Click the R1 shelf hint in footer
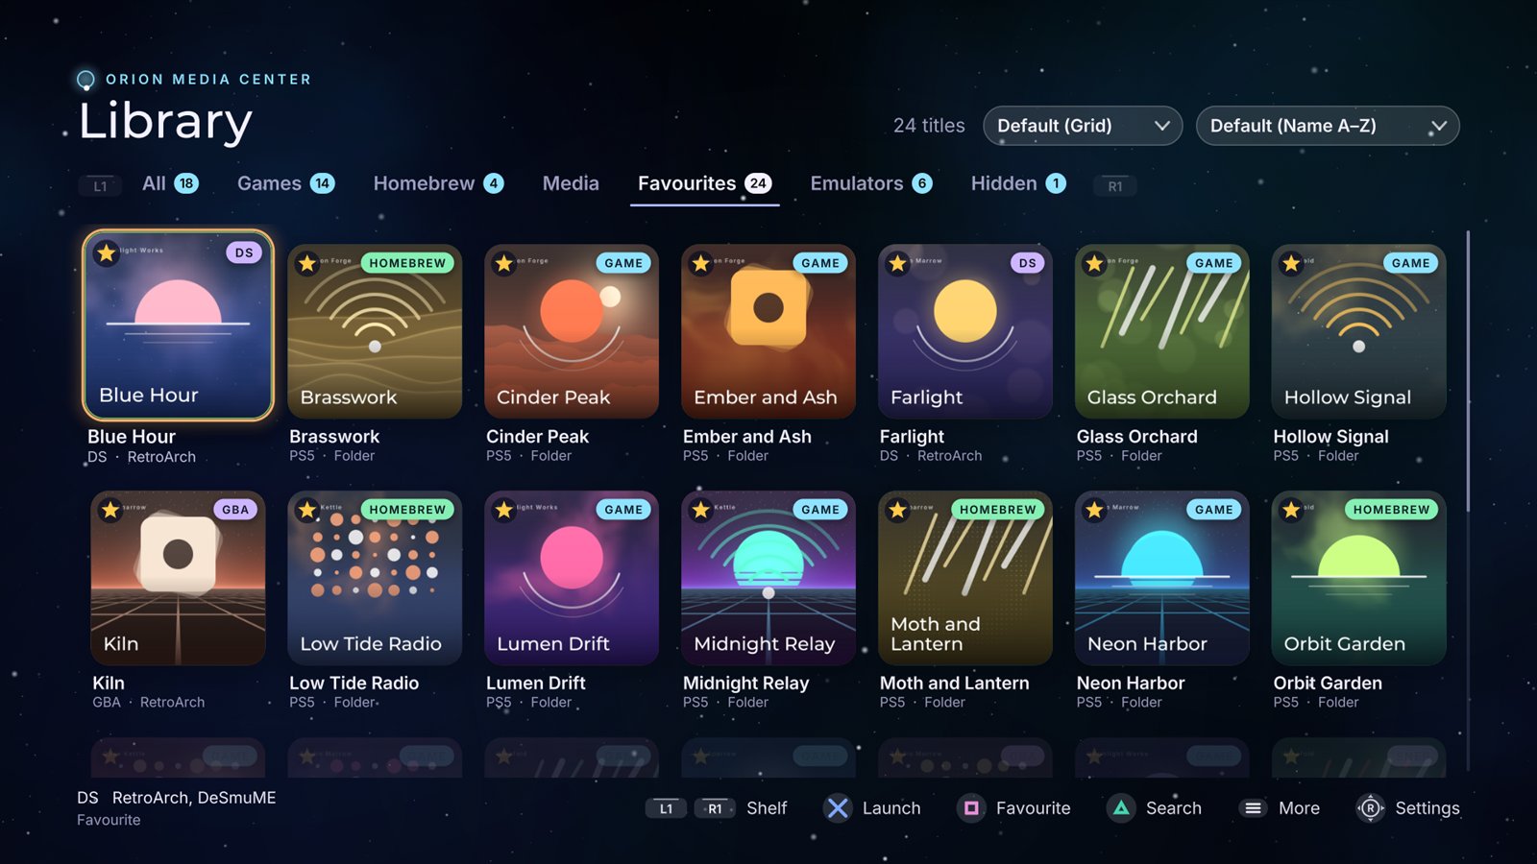The image size is (1537, 864). tap(715, 808)
